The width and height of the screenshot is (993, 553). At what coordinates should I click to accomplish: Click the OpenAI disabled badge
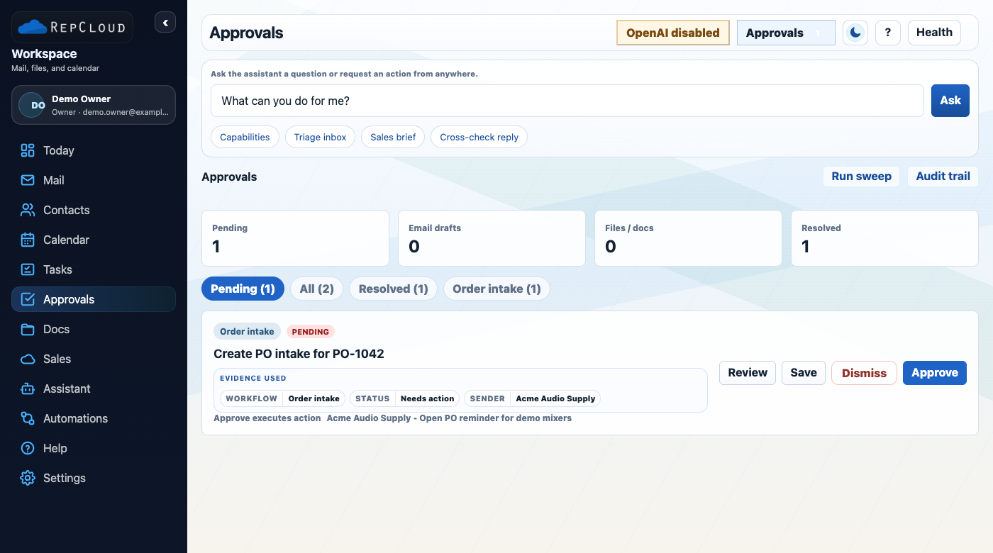(x=673, y=33)
